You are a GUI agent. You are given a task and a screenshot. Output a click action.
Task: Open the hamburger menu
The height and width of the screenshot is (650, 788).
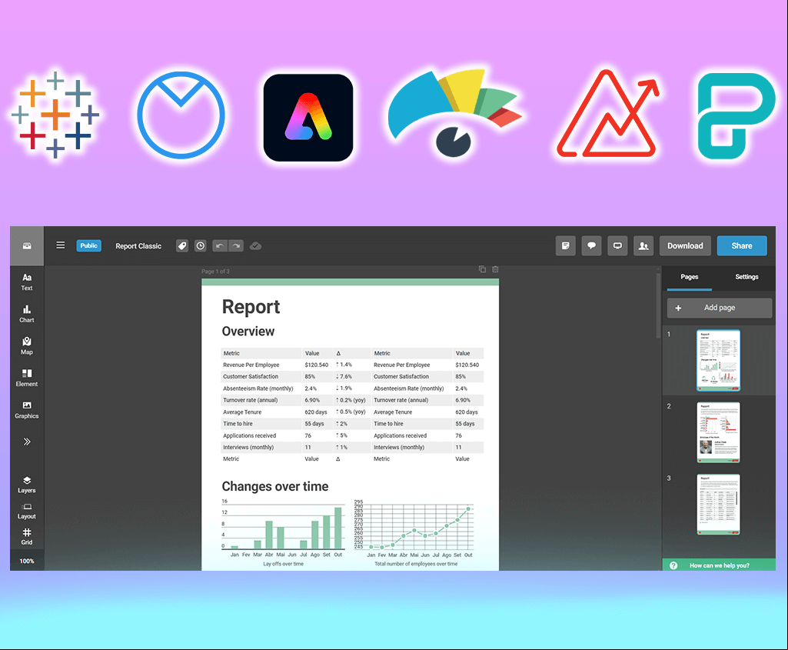coord(60,245)
